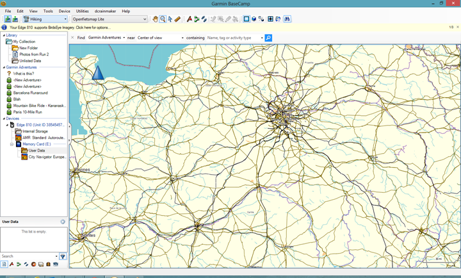The image size is (461, 278).
Task: Toggle the adventures filter icon
Action: pos(48,264)
